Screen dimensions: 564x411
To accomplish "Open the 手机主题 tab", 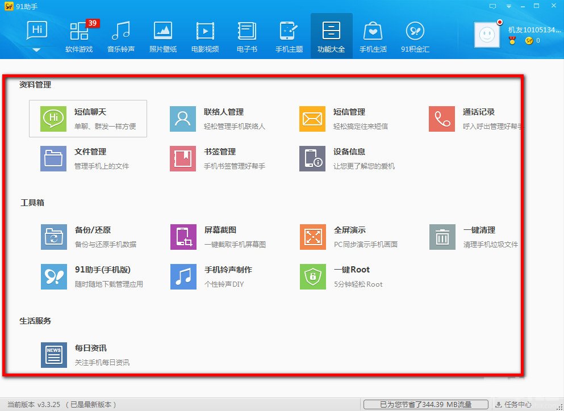I will tap(289, 36).
